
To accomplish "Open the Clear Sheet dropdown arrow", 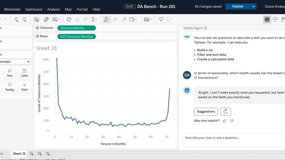I will (x=58, y=20).
